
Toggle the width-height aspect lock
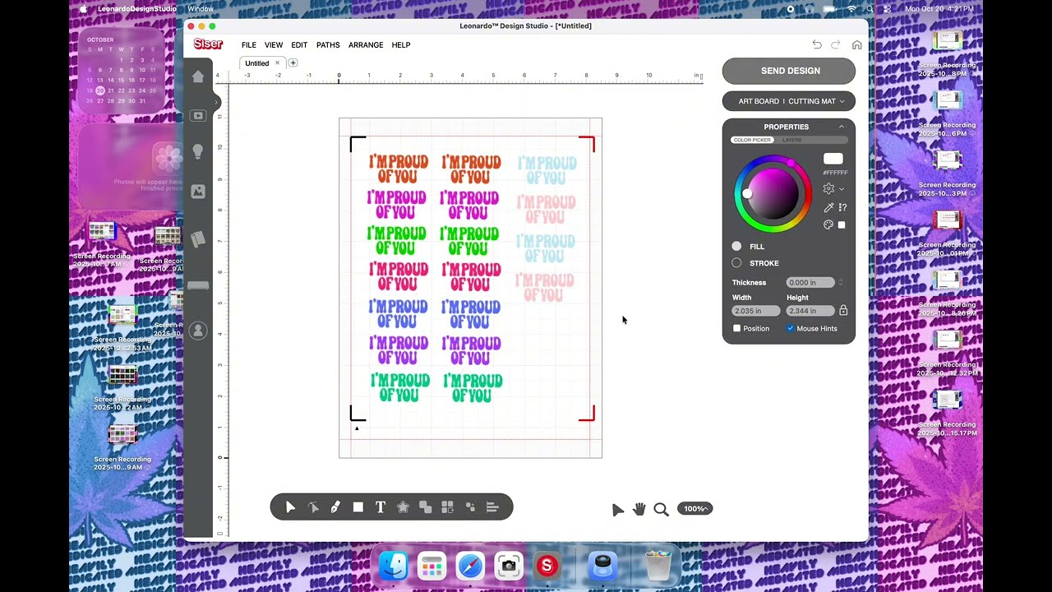click(843, 311)
